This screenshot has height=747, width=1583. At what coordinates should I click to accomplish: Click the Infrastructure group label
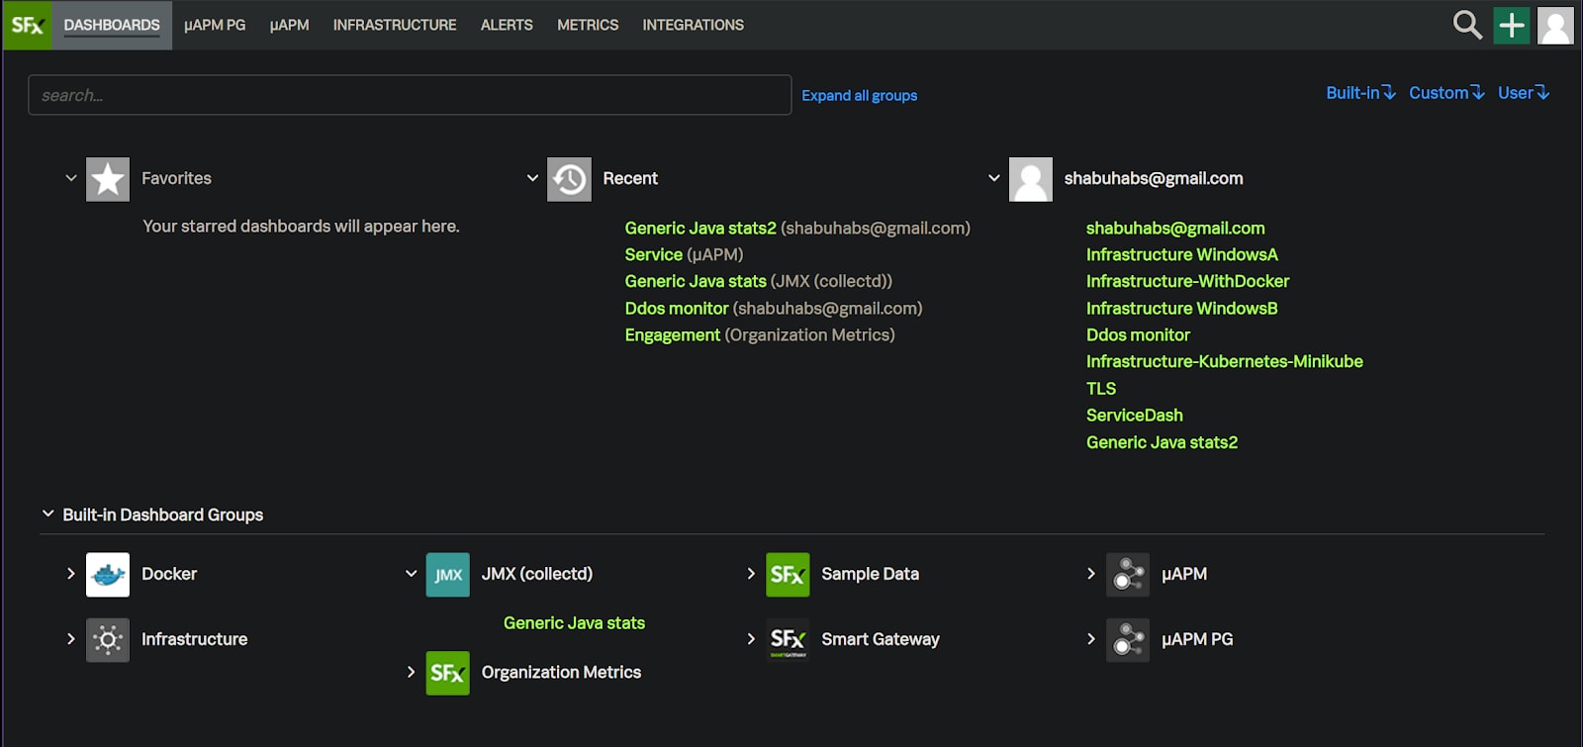[x=194, y=639]
